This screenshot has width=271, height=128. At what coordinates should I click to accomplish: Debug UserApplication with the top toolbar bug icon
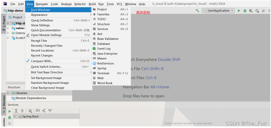[x=245, y=11]
